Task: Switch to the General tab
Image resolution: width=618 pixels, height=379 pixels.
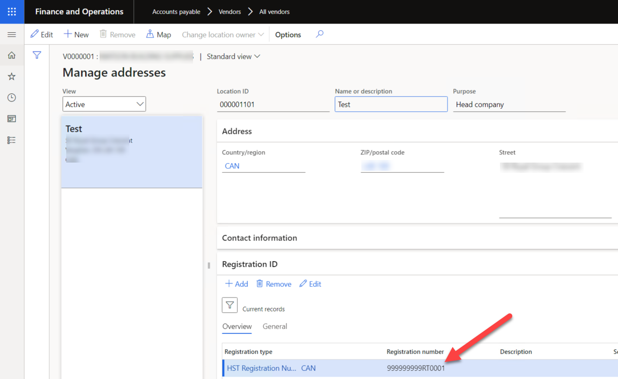Action: [x=275, y=326]
